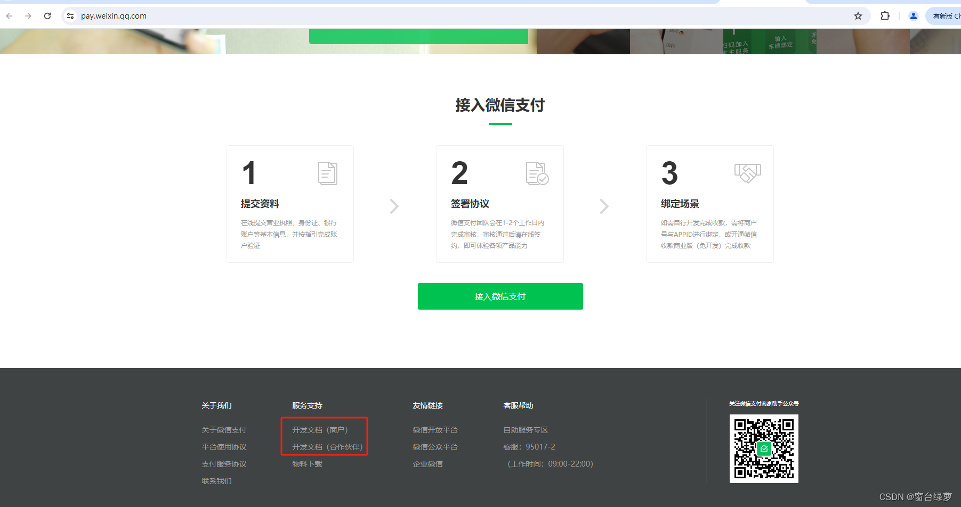The image size is (961, 507).
Task: Click the document icon in step 1 card
Action: pyautogui.click(x=328, y=173)
